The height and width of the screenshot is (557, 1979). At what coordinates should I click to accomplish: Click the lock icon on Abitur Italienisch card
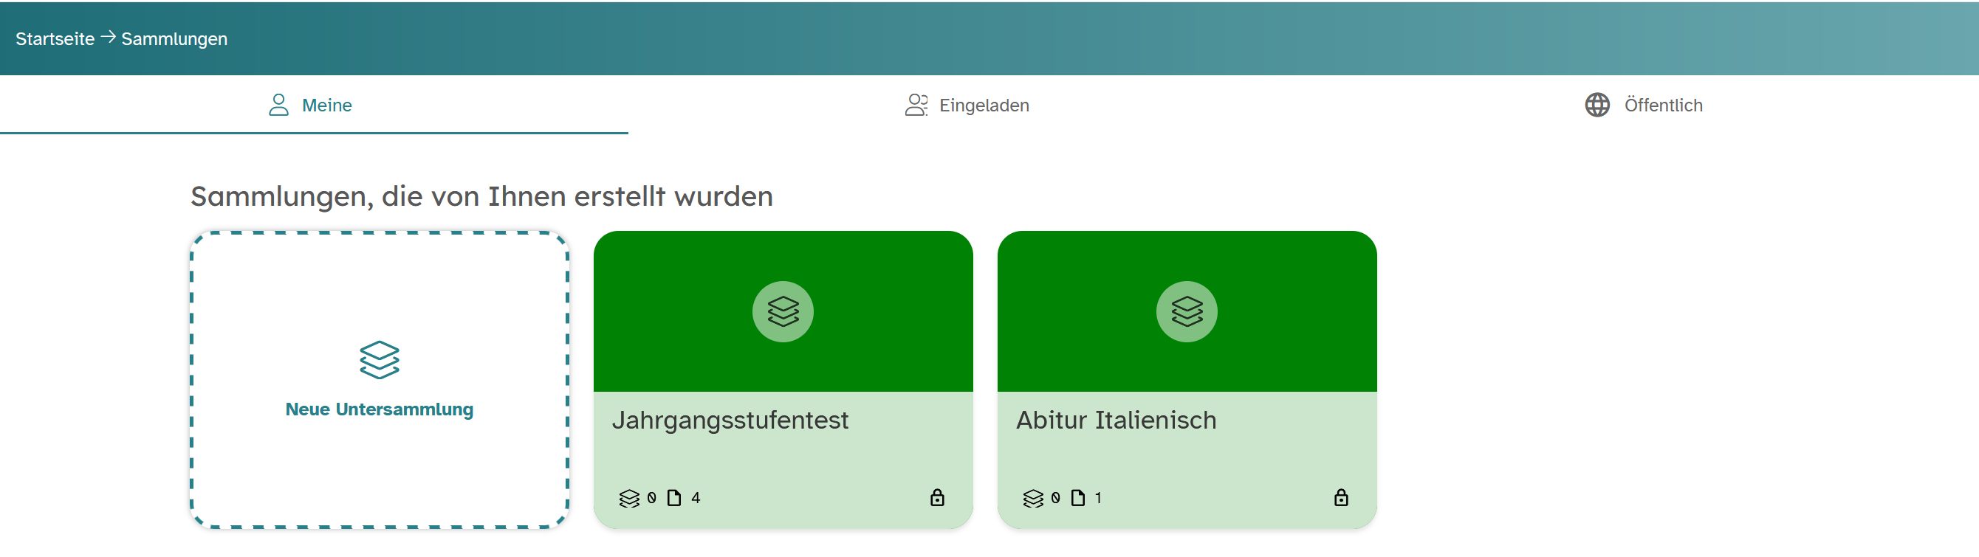[x=1340, y=498]
